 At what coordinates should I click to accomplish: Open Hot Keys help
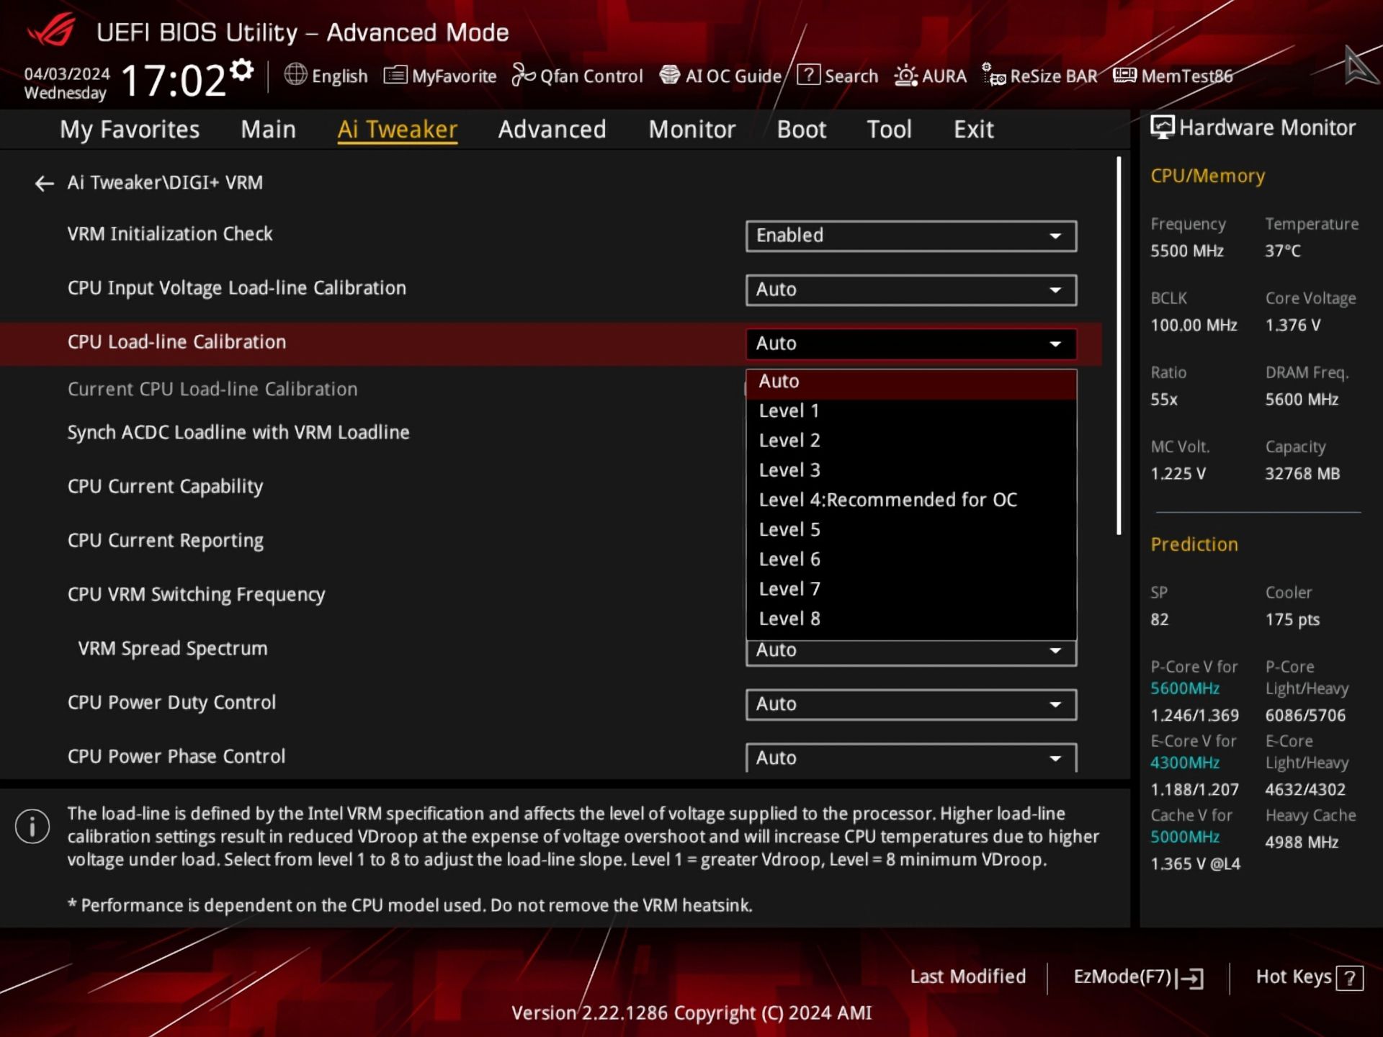pyautogui.click(x=1309, y=977)
